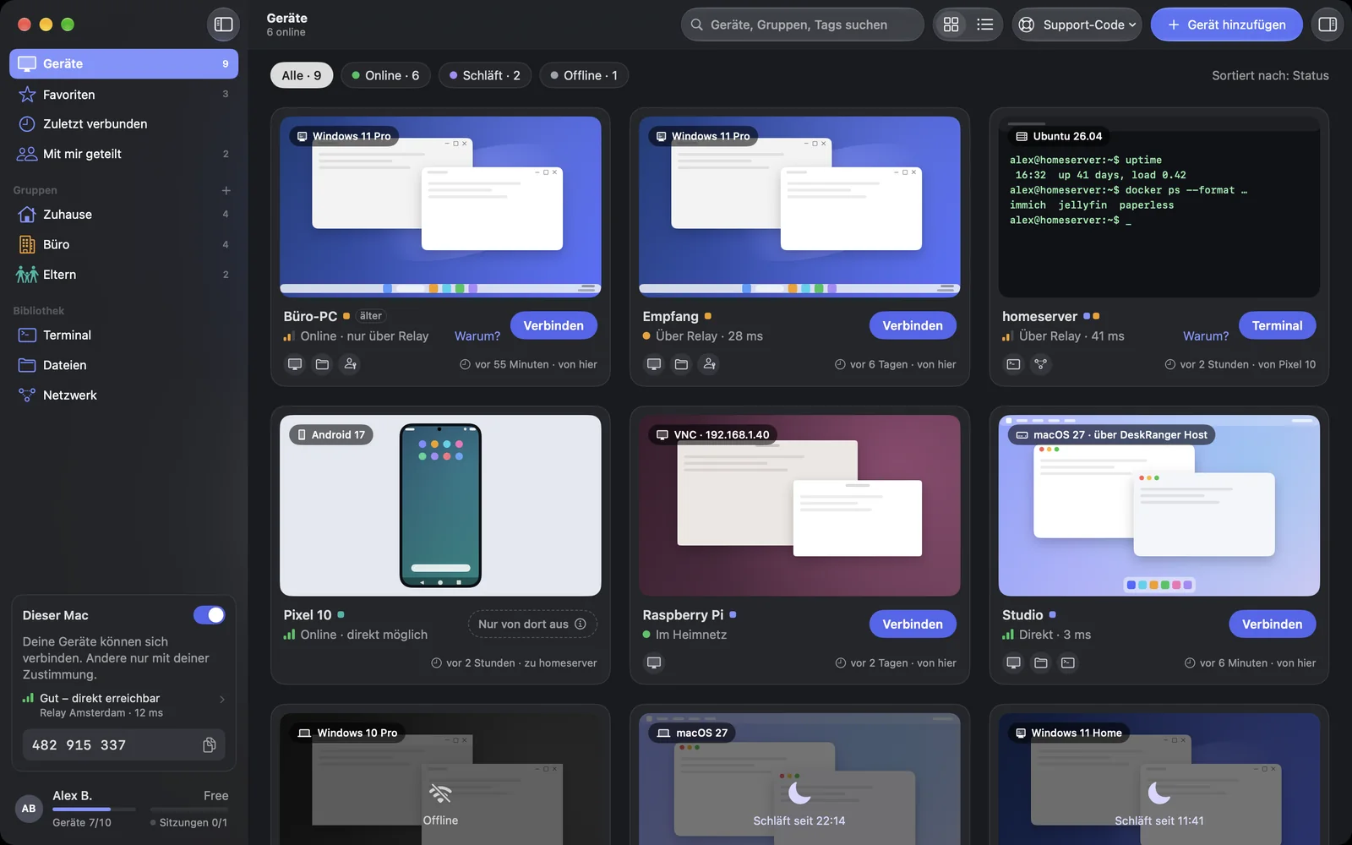
Task: Filter devices by Offline · 1
Action: pos(584,75)
